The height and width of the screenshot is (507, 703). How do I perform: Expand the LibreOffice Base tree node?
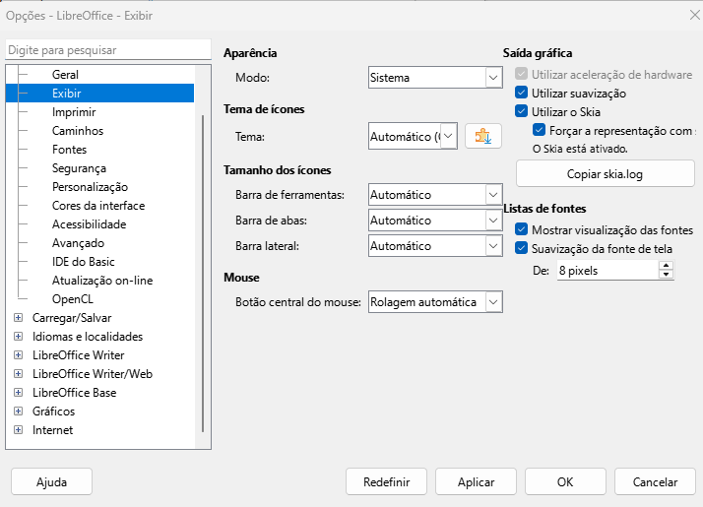19,392
